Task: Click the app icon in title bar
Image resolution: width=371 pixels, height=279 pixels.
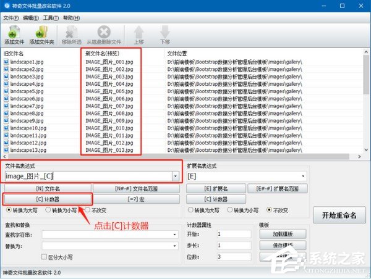Action: (7, 6)
